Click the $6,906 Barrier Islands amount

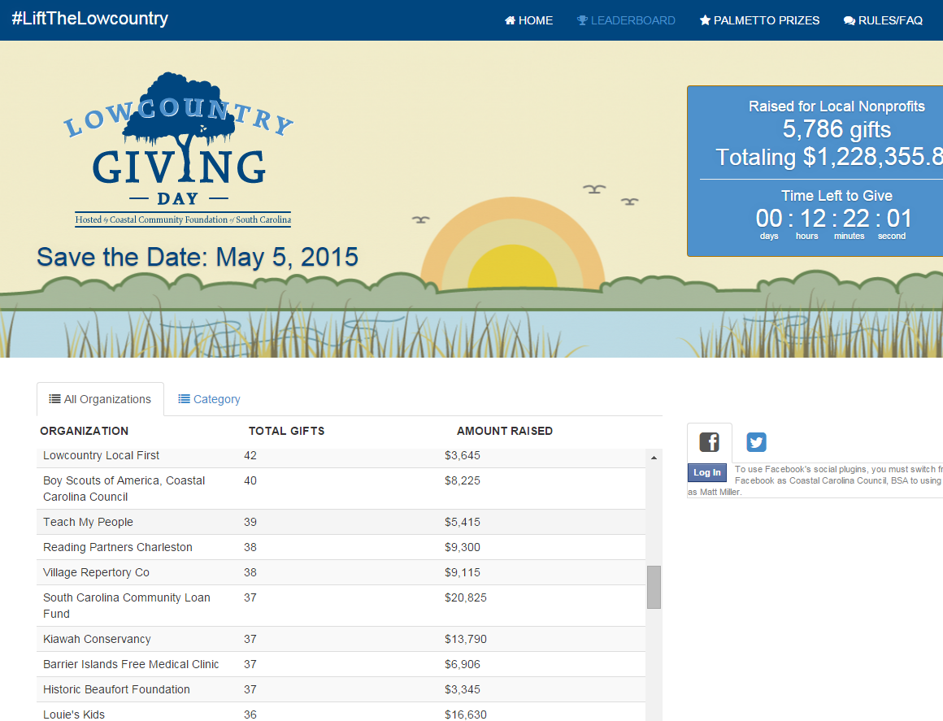click(463, 664)
